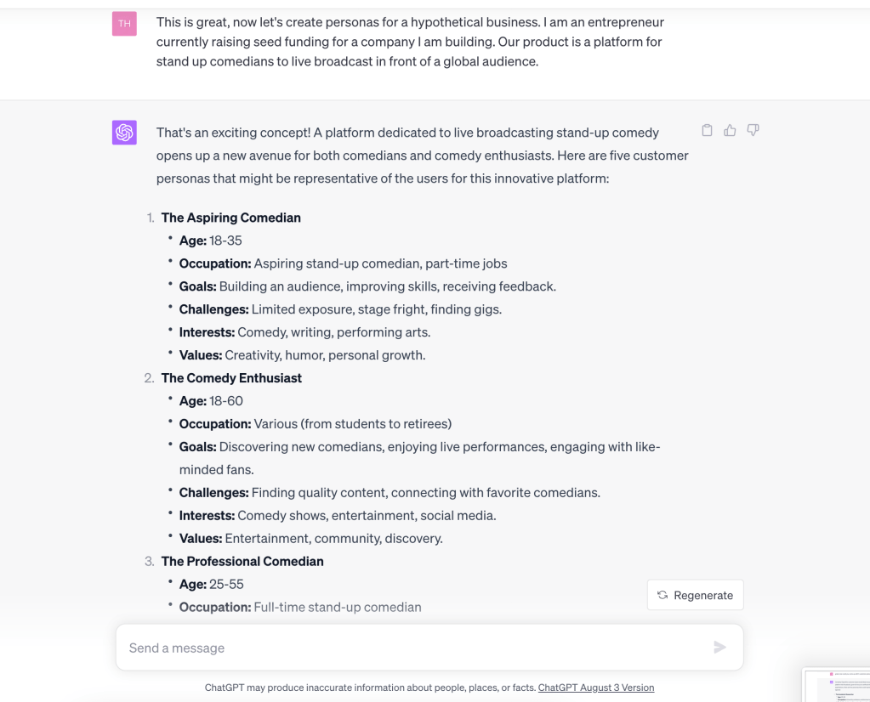Copy the ChatGPT response with clipboard icon
This screenshot has height=702, width=870.
[707, 131]
